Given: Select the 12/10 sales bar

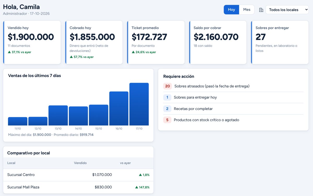Looking at the screenshot, I should [x=38, y=121].
